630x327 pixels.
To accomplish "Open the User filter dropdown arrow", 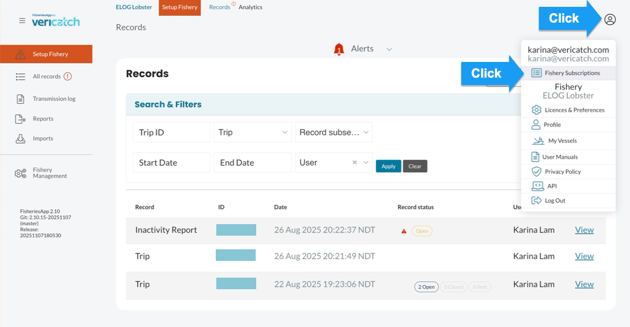I will (x=366, y=163).
